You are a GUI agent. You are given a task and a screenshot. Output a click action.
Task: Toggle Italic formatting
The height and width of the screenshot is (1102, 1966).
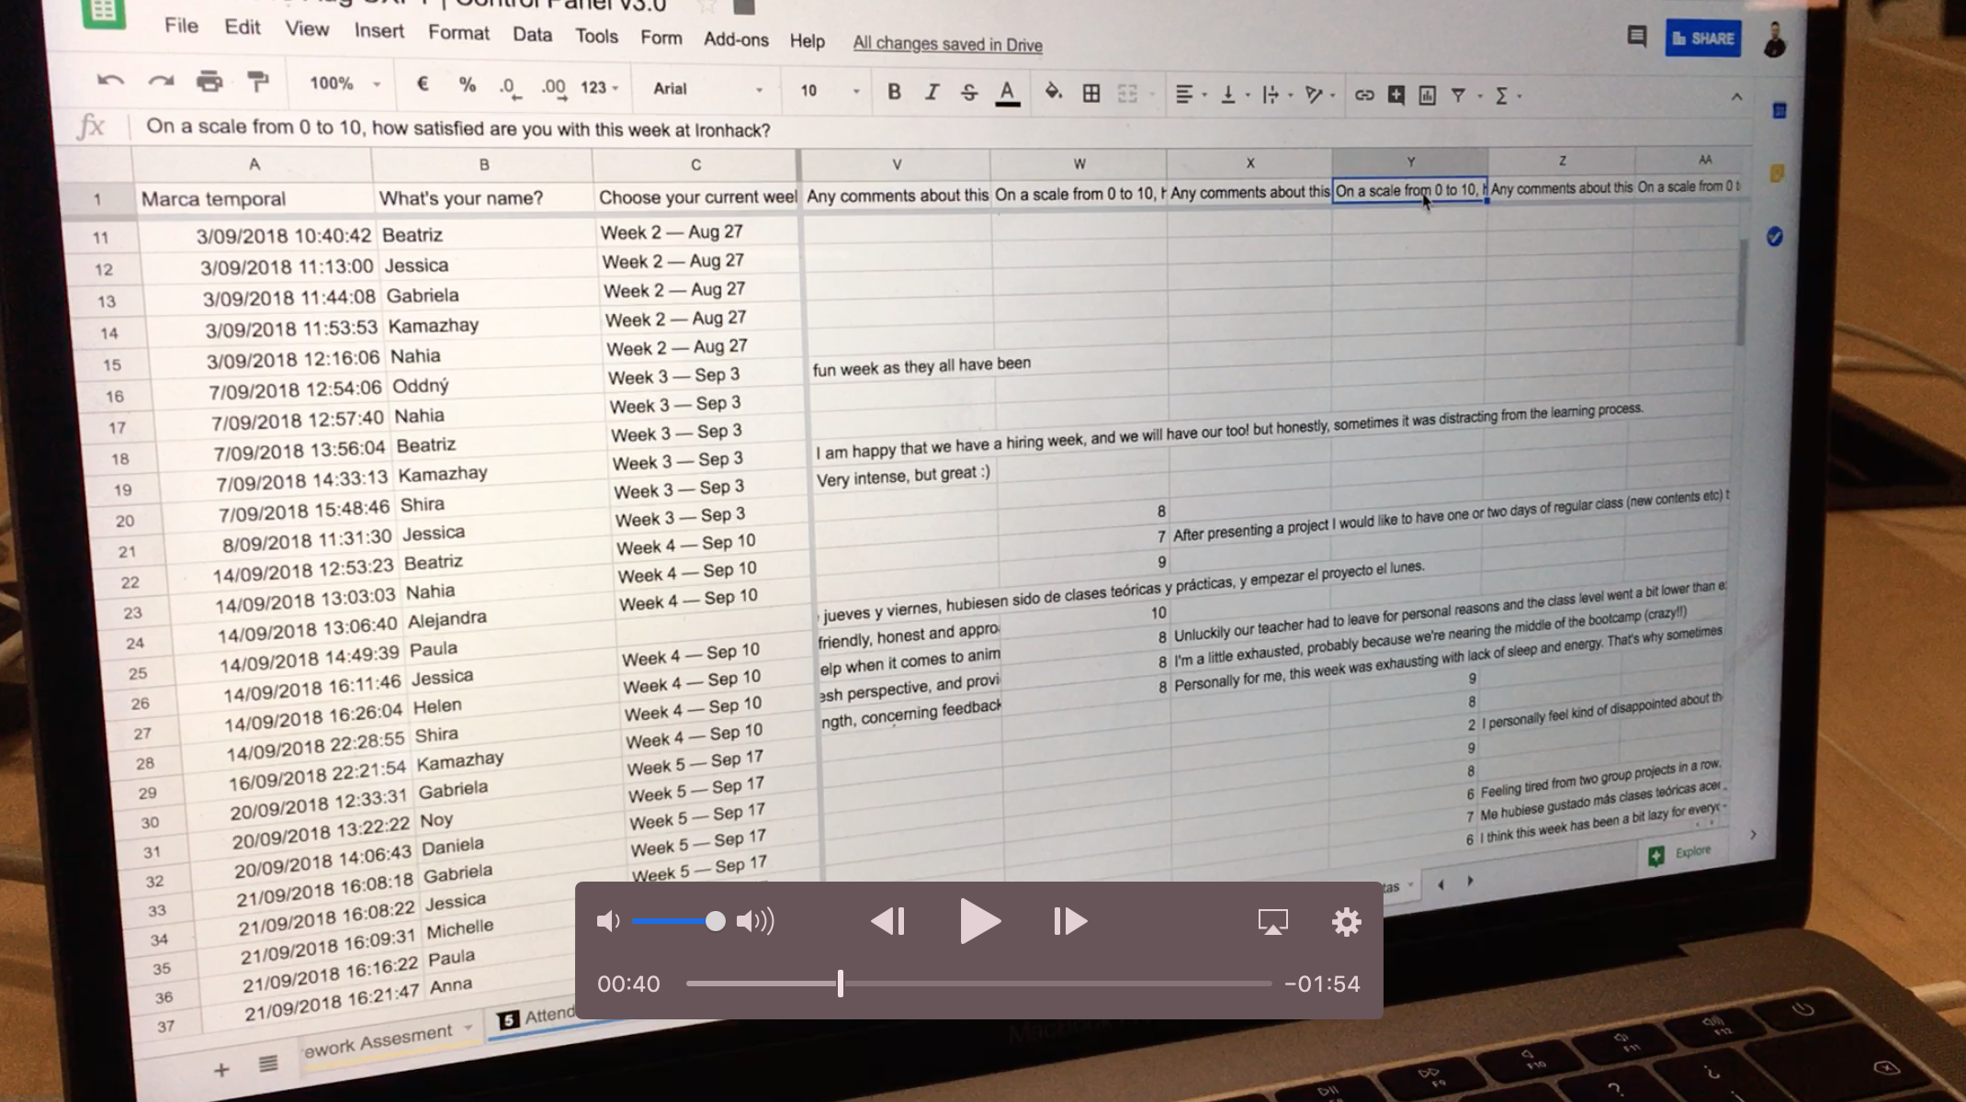tap(932, 92)
